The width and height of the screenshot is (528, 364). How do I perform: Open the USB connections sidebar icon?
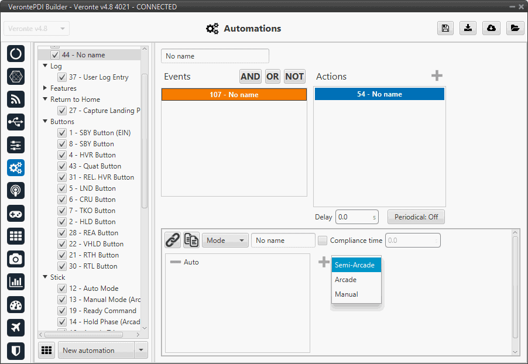pyautogui.click(x=16, y=122)
